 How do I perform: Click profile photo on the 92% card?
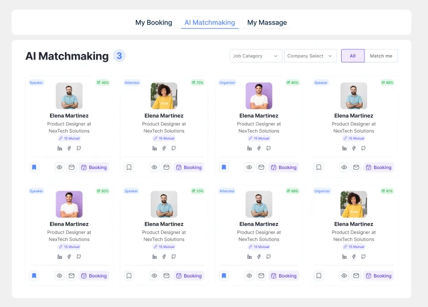[x=69, y=204]
